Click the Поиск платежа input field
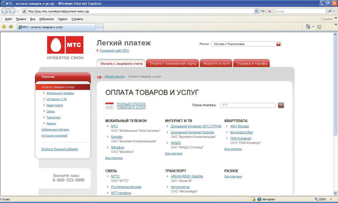This screenshot has width=338, height=203. 248,105
